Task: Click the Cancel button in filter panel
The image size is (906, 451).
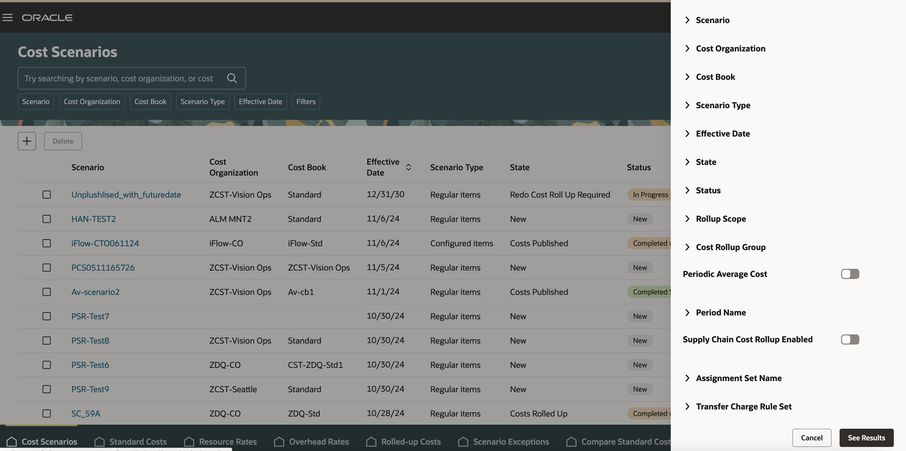Action: pos(811,438)
